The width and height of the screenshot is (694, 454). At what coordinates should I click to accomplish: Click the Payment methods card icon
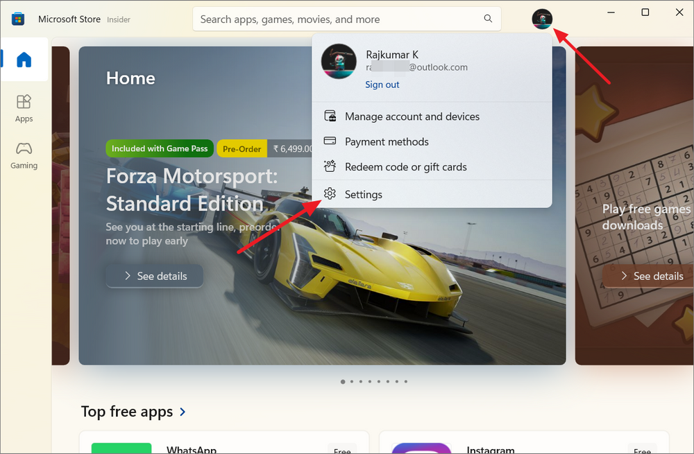[x=330, y=141]
